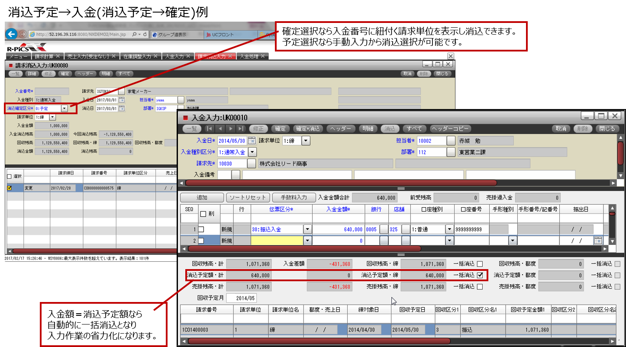
Task: Enable 一括消込 checkbox for 回収残高・締
Action: [480, 263]
